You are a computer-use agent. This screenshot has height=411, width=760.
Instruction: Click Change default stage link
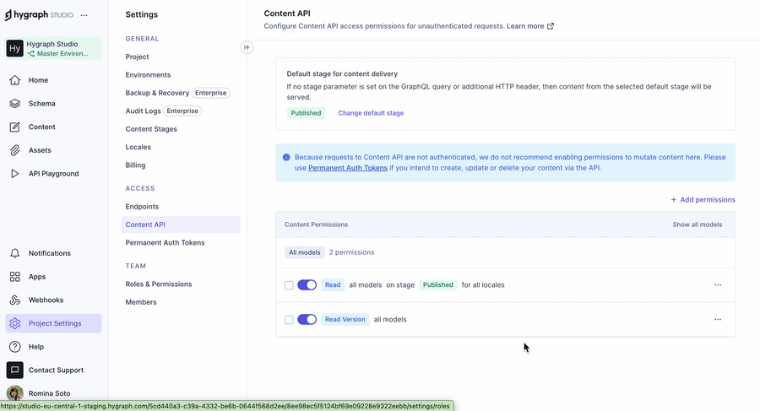point(371,113)
